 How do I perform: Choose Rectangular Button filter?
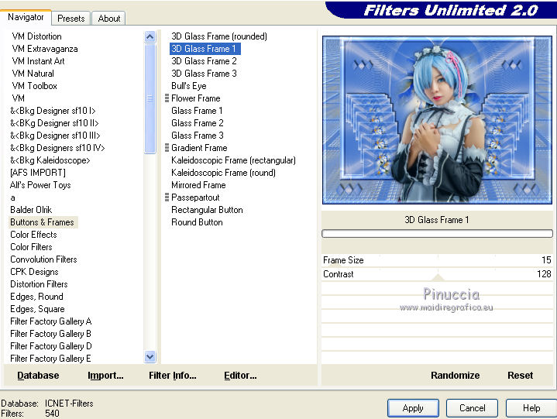(207, 210)
